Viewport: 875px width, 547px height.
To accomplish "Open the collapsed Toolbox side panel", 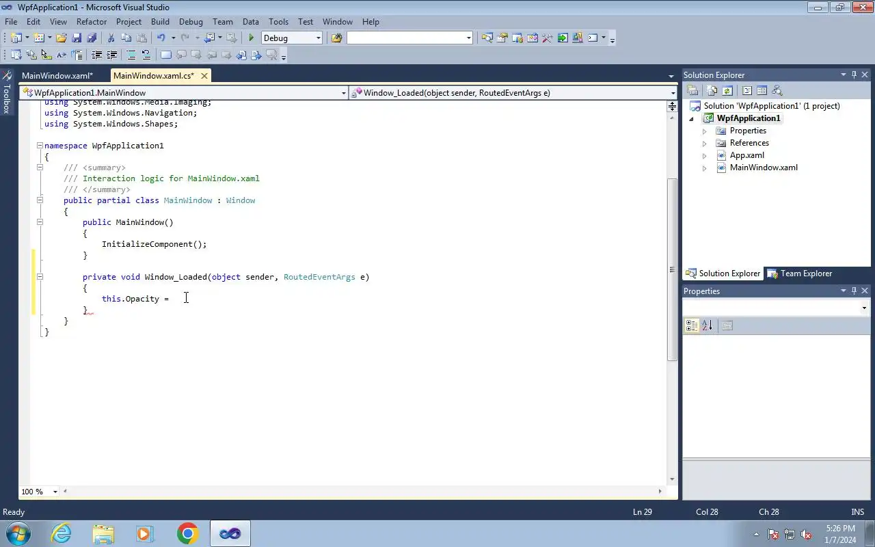I will [x=7, y=93].
